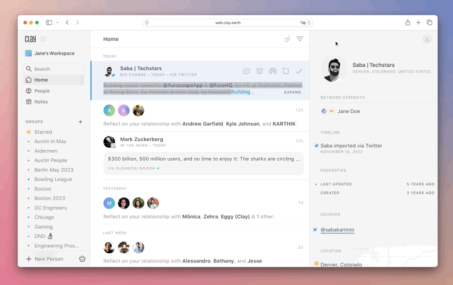Screen dimensions: 453x285
Task: Open Mark Zuckerberg feed item
Action: point(142,139)
